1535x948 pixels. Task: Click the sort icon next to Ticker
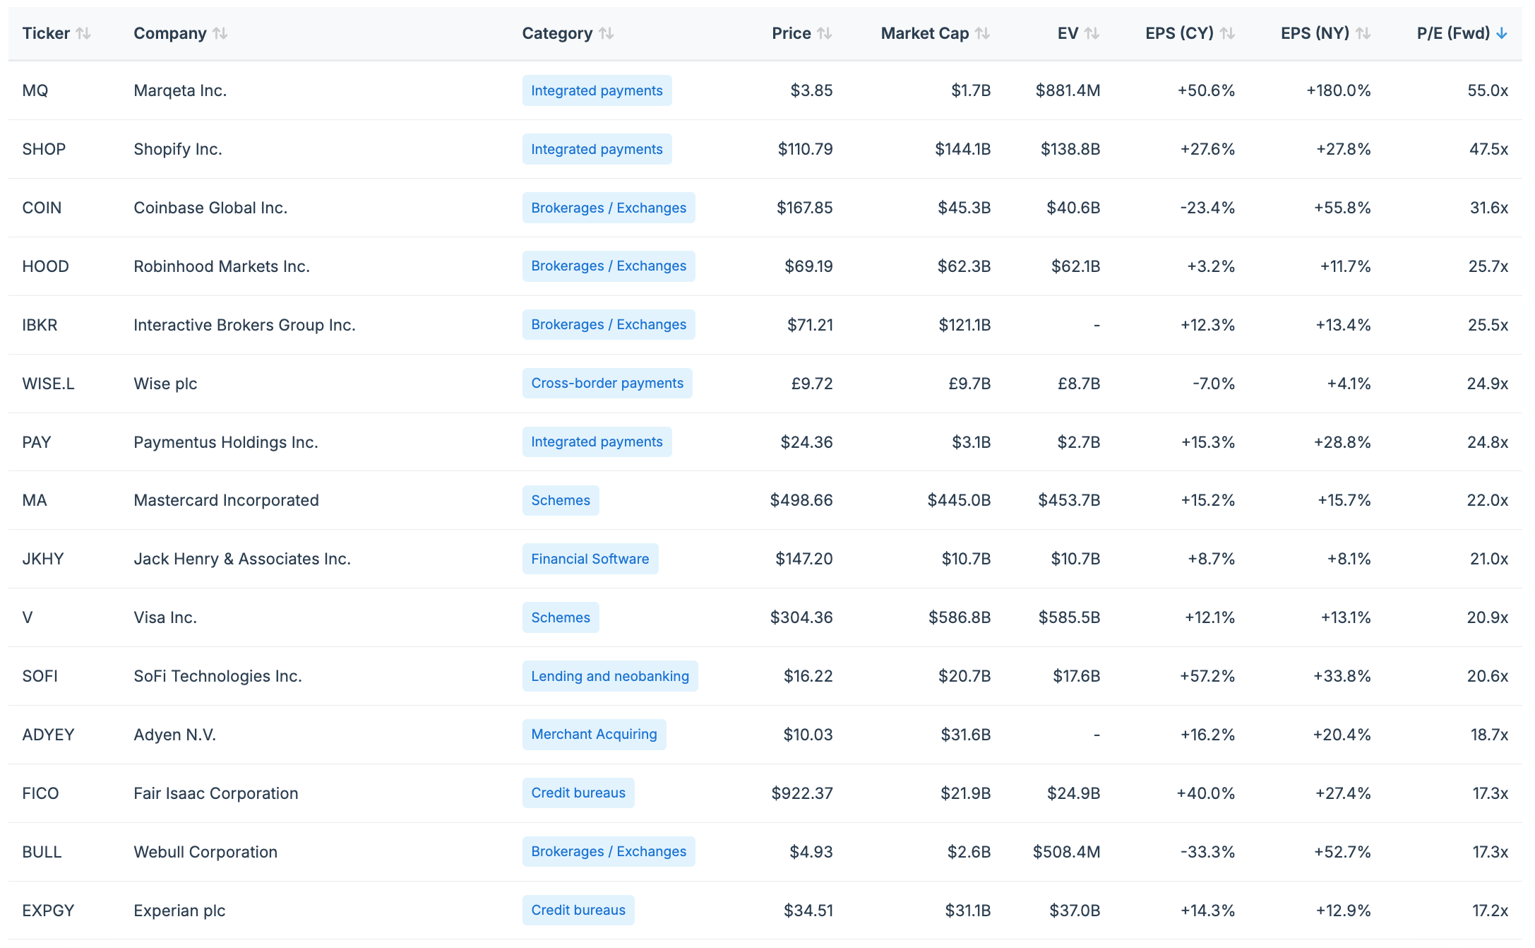83,33
